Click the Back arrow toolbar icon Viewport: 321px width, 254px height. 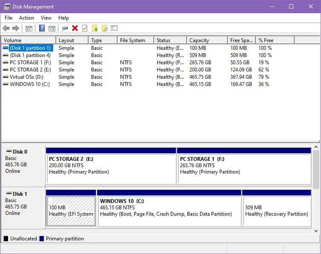6,29
